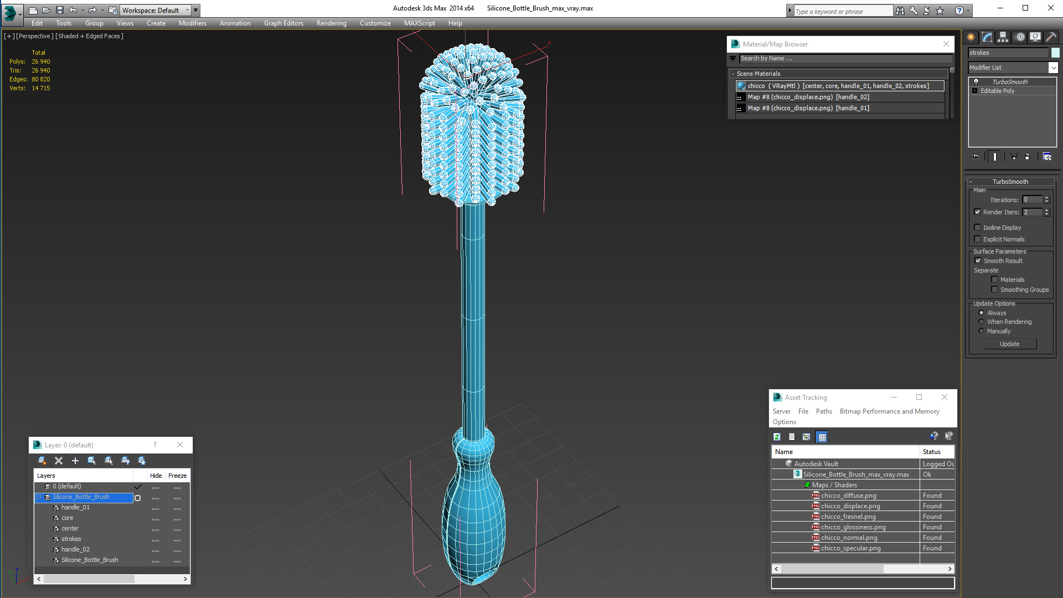Click Remove Modifier trash icon under stack
Viewport: 1063px width, 598px height.
coord(1028,157)
